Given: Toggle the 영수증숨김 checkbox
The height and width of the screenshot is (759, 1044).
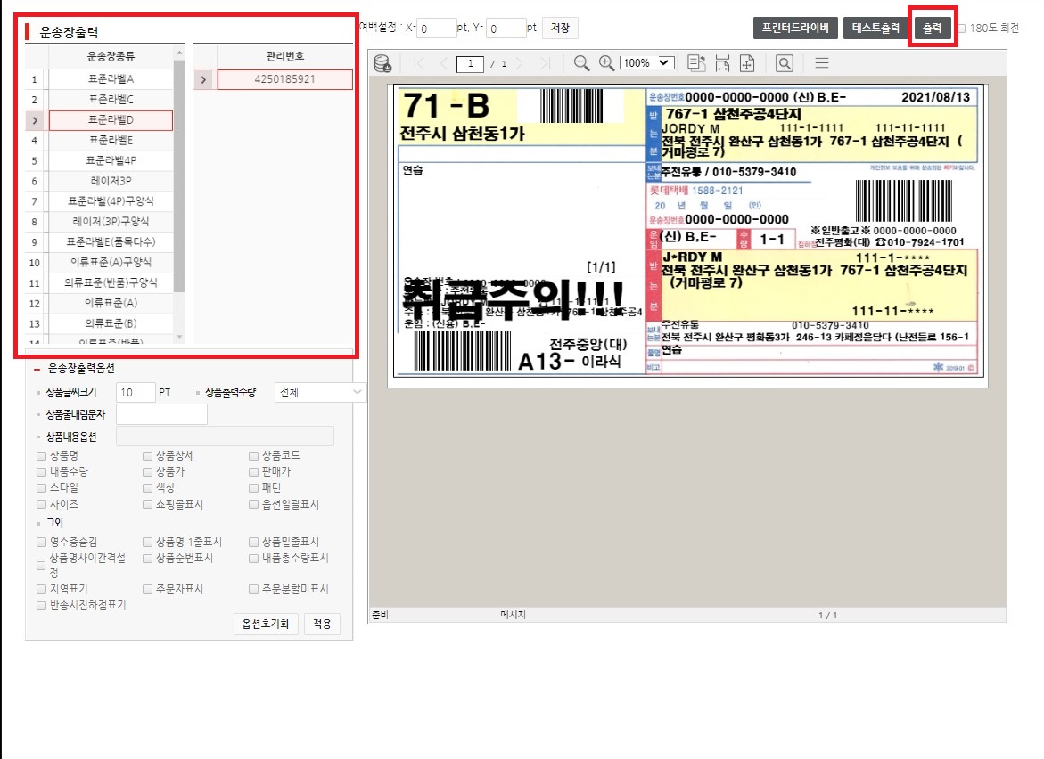Looking at the screenshot, I should tap(41, 543).
